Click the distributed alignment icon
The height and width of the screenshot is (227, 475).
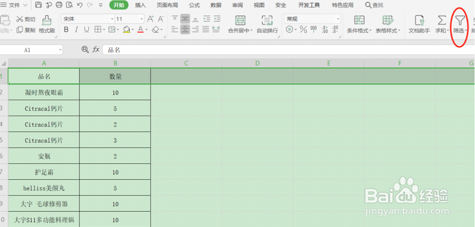pos(216,29)
